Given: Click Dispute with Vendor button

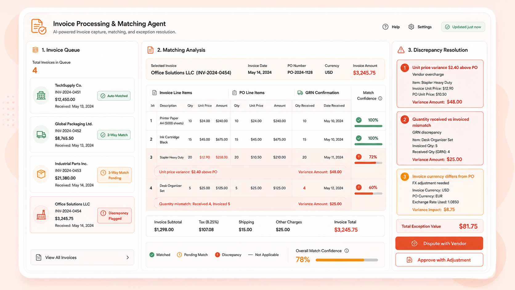Looking at the screenshot, I should tap(439, 243).
